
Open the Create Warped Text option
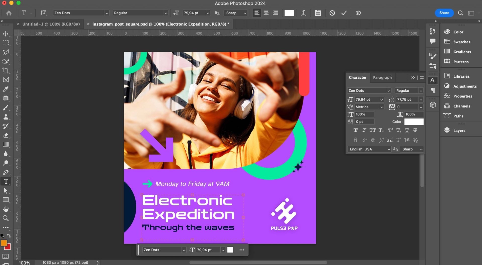(x=303, y=13)
